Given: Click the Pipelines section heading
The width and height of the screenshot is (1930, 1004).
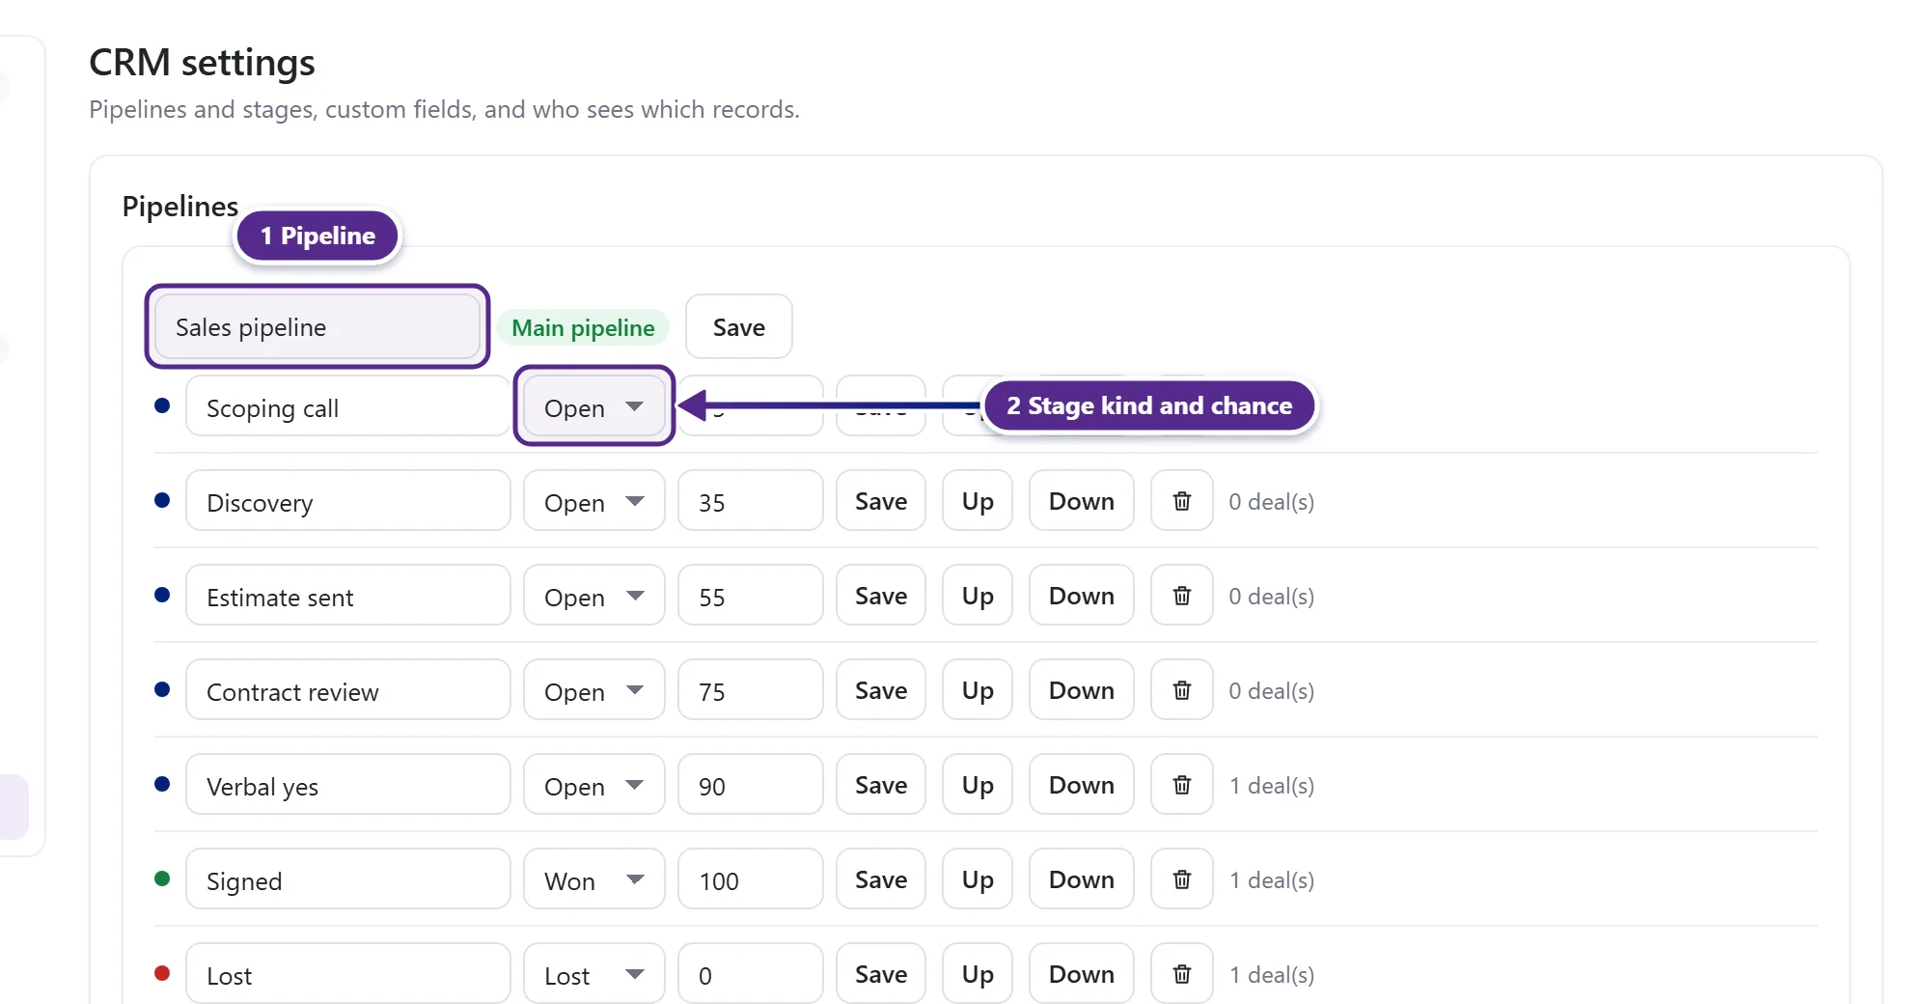Looking at the screenshot, I should pyautogui.click(x=179, y=206).
